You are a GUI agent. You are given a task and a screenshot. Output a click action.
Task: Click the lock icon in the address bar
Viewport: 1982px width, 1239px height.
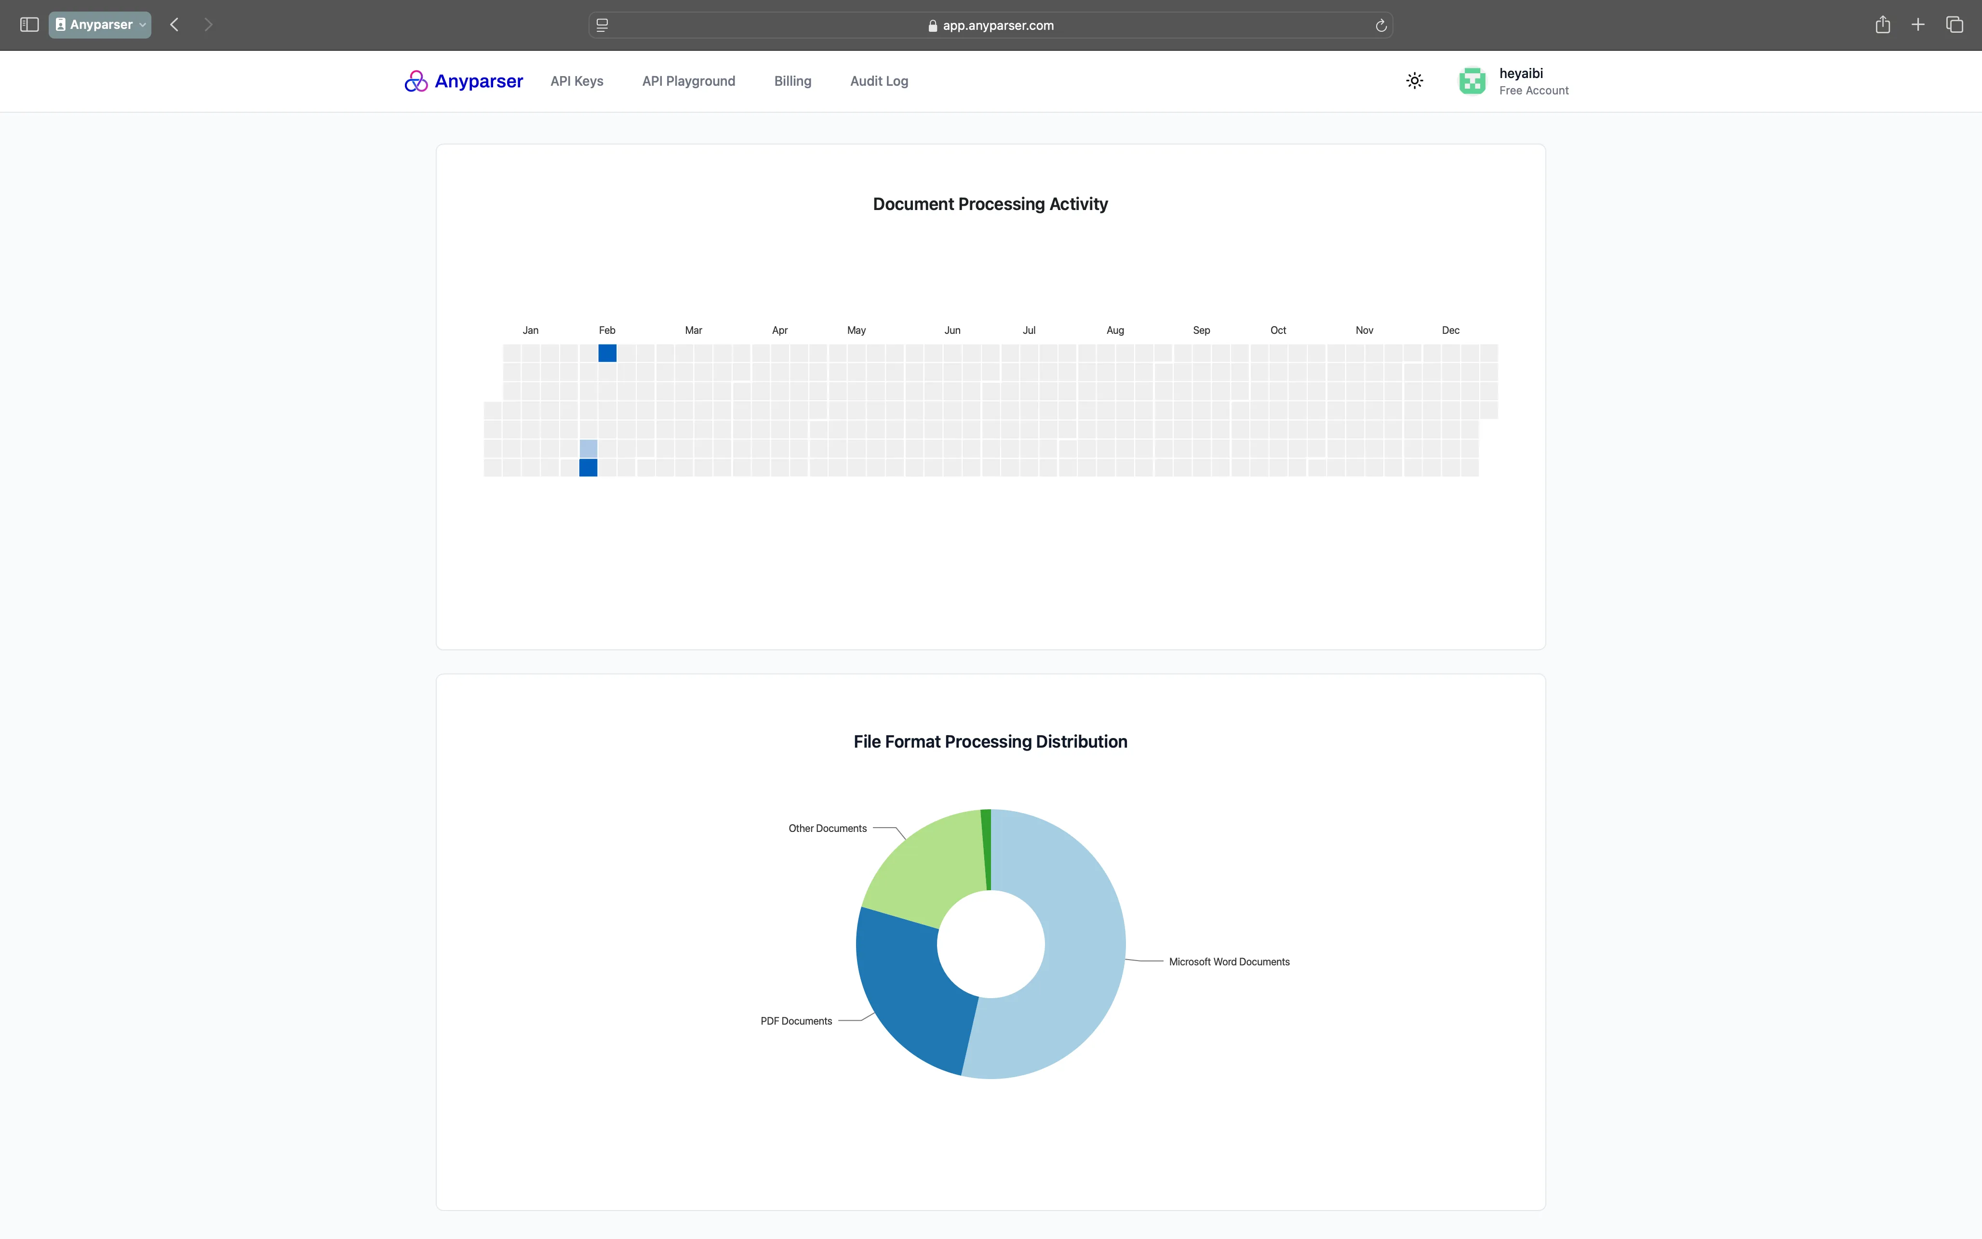coord(932,26)
